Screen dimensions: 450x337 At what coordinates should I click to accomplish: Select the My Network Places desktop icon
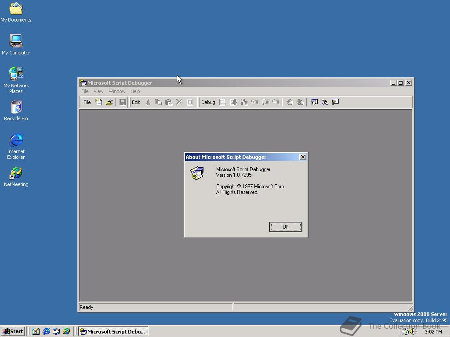(16, 80)
